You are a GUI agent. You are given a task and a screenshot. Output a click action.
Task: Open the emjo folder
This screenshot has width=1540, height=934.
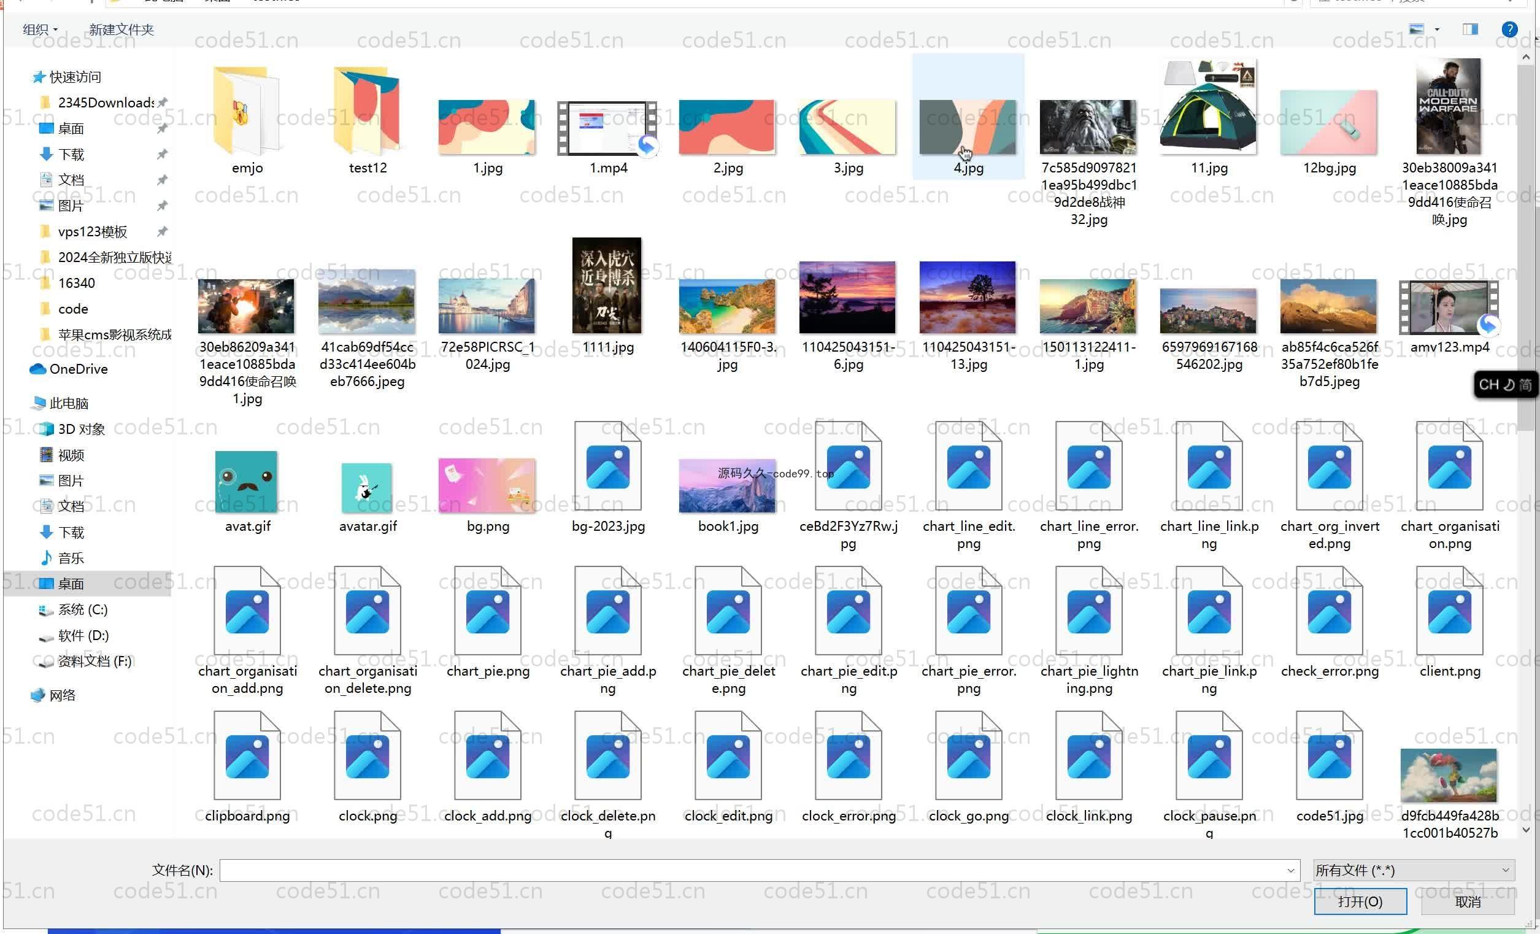[x=247, y=120]
